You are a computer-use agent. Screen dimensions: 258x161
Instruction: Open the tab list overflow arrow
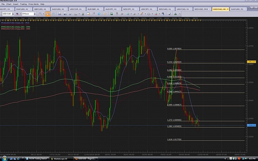tap(249, 9)
